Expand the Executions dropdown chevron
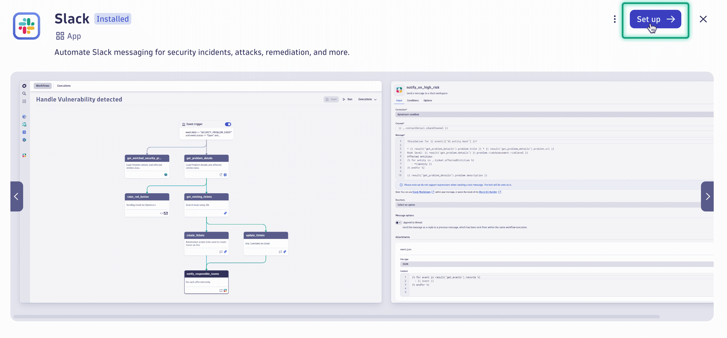Viewport: 727px width, 338px height. coord(375,99)
